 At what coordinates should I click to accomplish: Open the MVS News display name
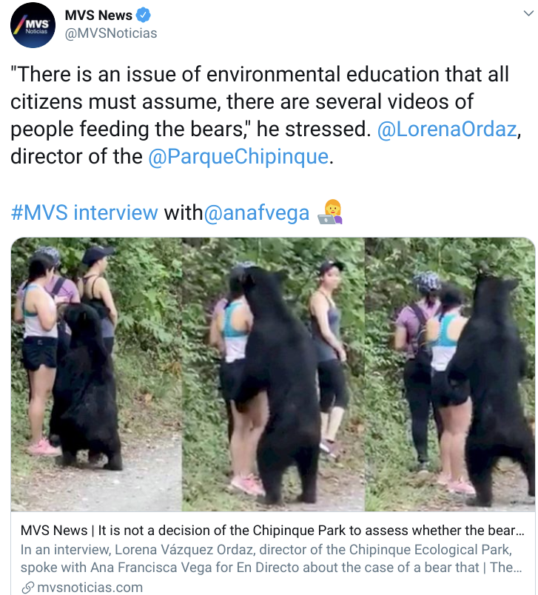point(98,16)
